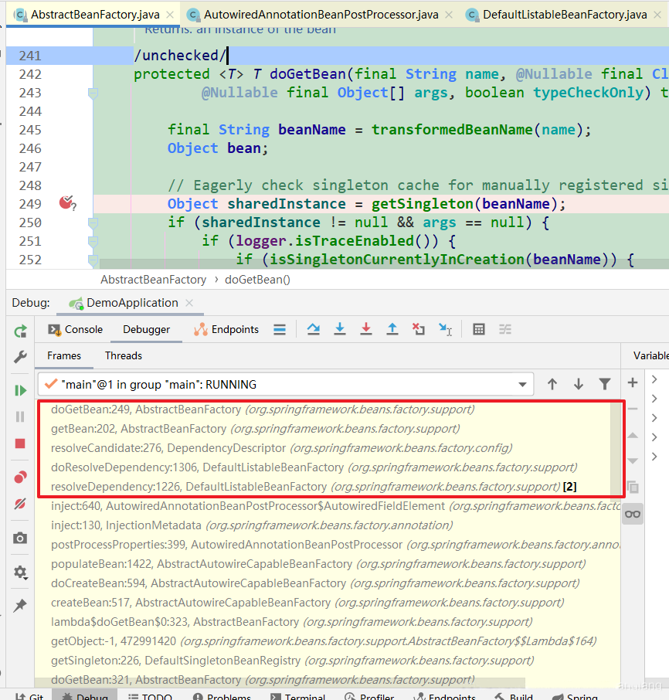Open the DefaultListableBeanFactory.java editor tab
Image resolution: width=669 pixels, height=700 pixels.
[x=565, y=15]
